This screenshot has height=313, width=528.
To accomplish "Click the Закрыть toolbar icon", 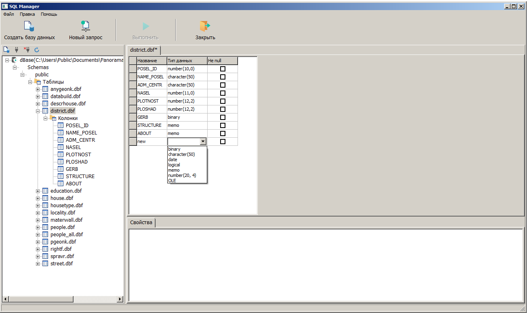I will [205, 26].
